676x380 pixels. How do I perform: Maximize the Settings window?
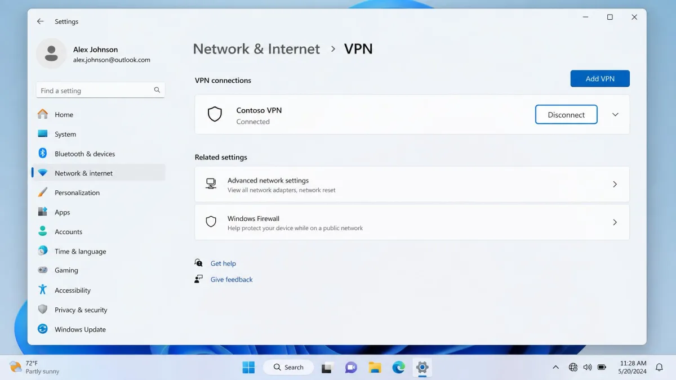[610, 17]
